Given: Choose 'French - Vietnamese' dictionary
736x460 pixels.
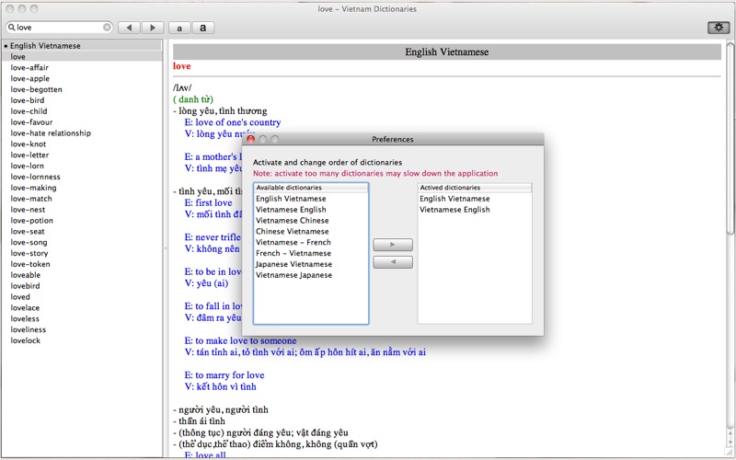Looking at the screenshot, I should pos(293,253).
